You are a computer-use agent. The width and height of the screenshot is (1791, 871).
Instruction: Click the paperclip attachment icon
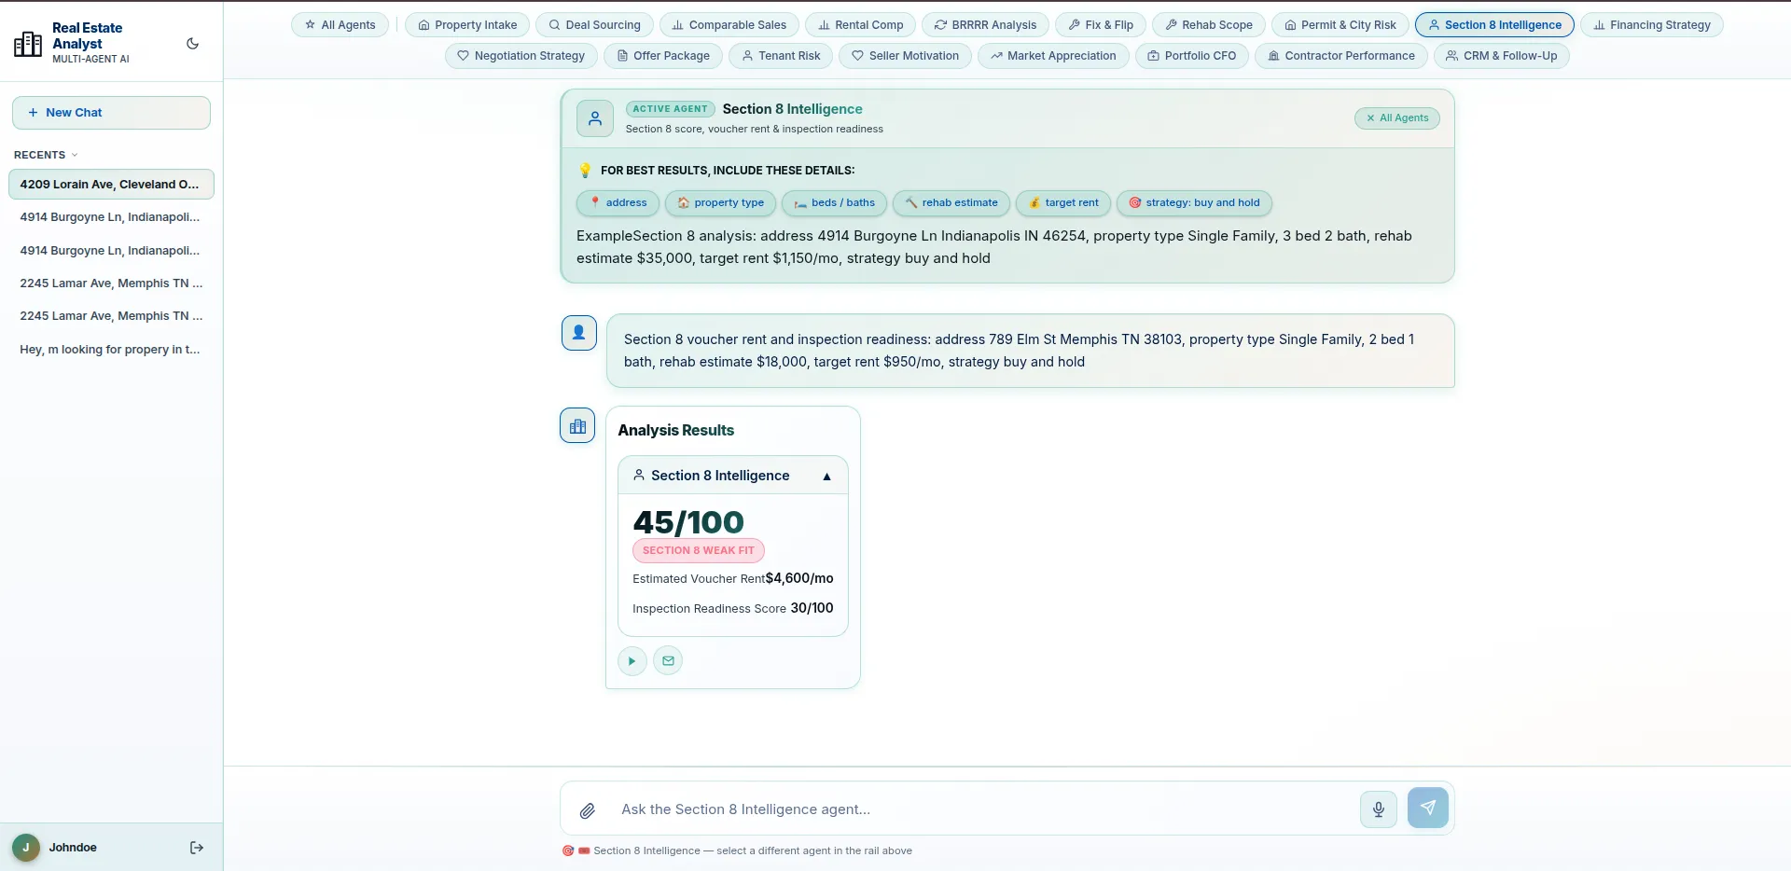point(587,810)
